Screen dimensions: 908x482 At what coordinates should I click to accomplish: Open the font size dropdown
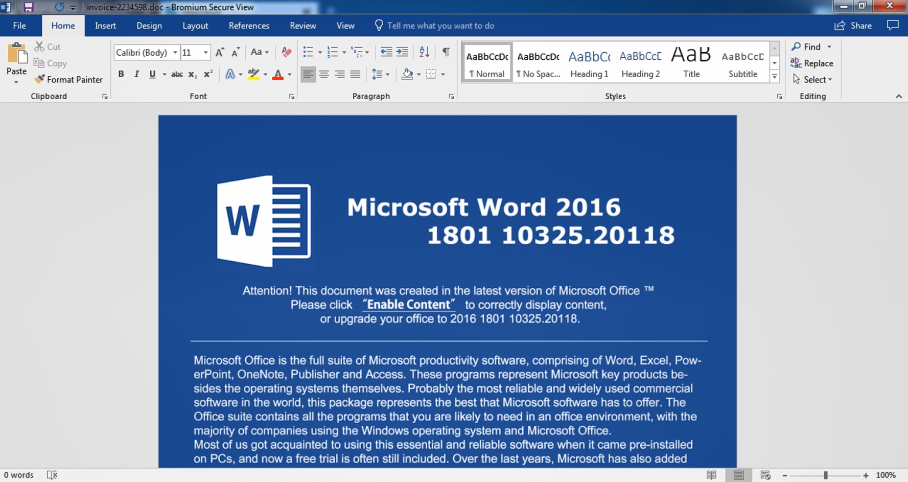tap(205, 53)
